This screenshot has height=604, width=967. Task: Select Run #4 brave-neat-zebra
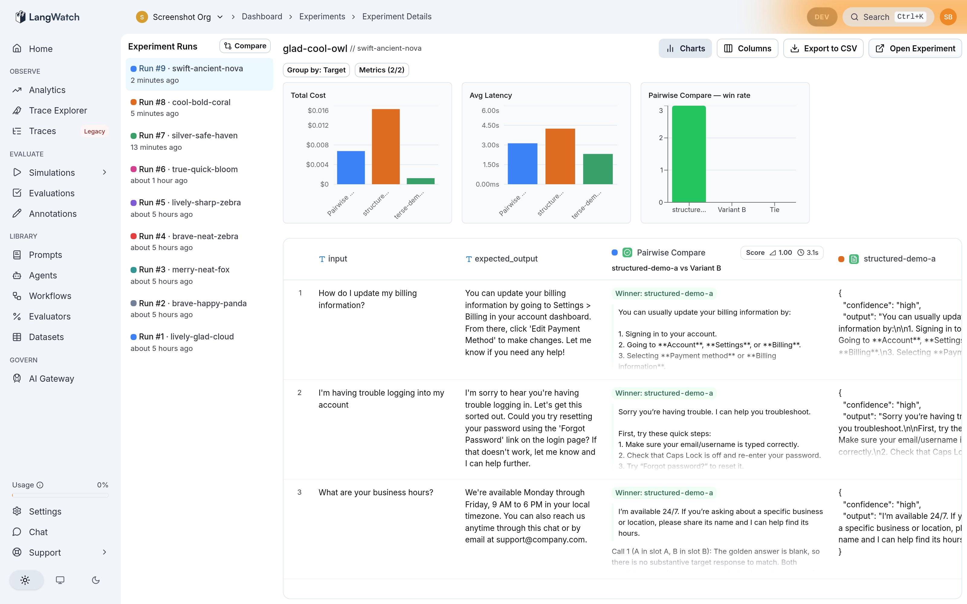199,242
